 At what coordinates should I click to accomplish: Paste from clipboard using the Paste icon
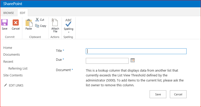tap(29, 23)
